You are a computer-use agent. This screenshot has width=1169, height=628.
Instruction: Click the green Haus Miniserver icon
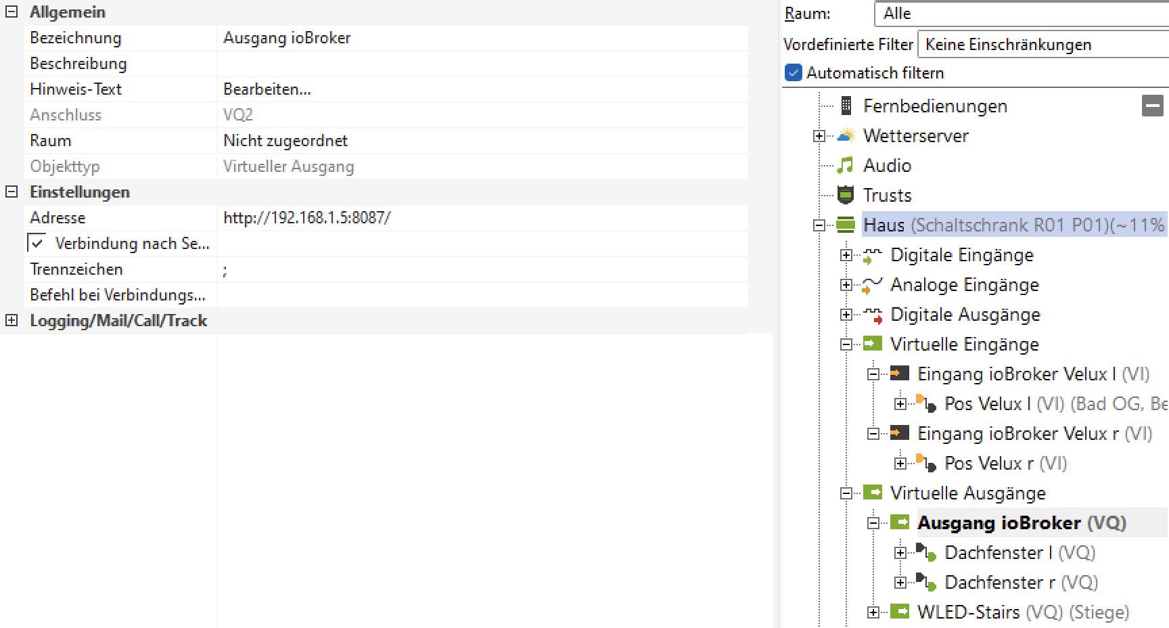coord(846,225)
